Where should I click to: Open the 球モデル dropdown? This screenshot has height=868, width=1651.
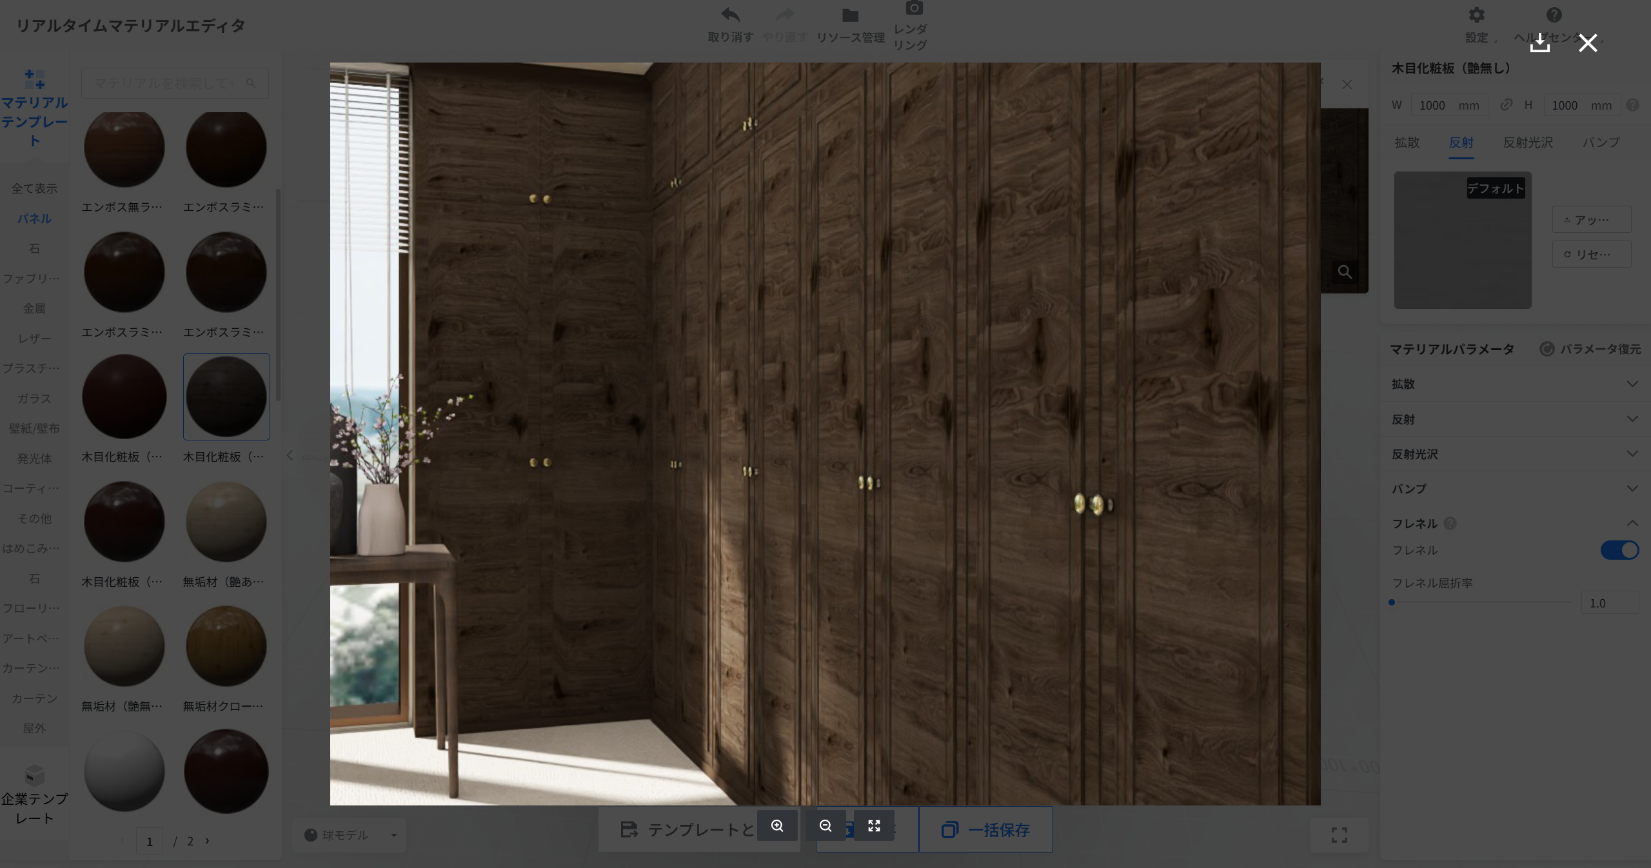(x=349, y=835)
